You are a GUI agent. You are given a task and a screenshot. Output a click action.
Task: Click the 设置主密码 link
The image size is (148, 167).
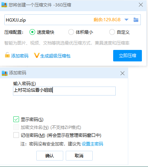pos(92,144)
